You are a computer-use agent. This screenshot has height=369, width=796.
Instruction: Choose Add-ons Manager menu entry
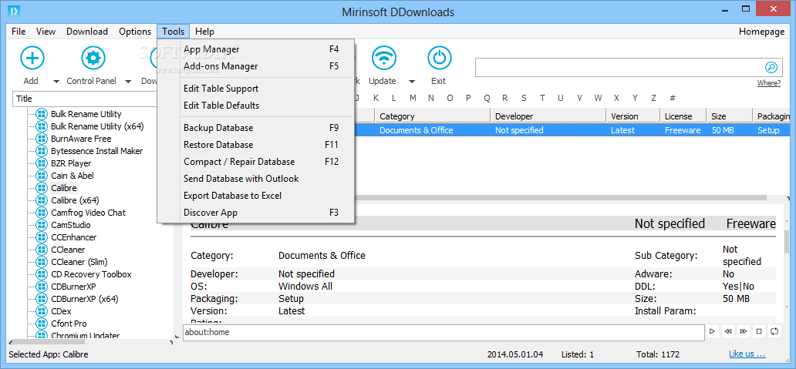[256, 66]
